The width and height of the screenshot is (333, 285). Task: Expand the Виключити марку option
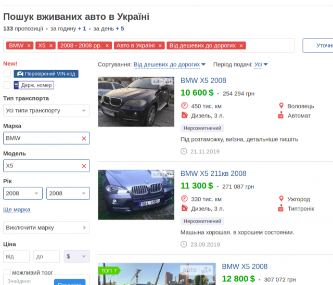pyautogui.click(x=46, y=228)
